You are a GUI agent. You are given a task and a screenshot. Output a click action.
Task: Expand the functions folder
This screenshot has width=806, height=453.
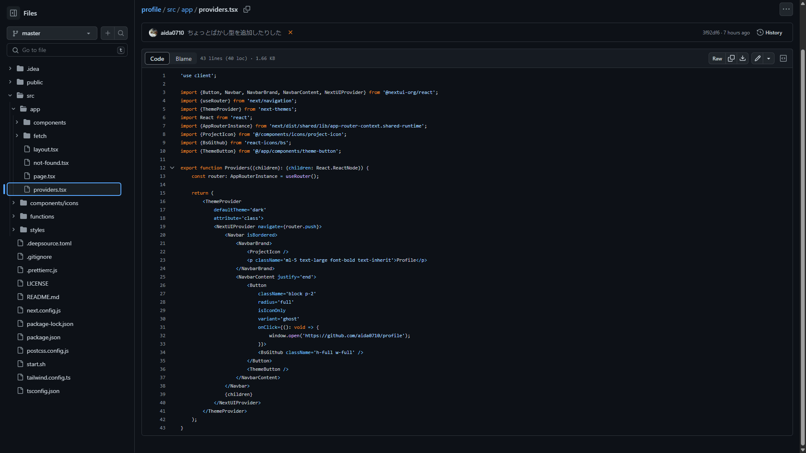13,216
